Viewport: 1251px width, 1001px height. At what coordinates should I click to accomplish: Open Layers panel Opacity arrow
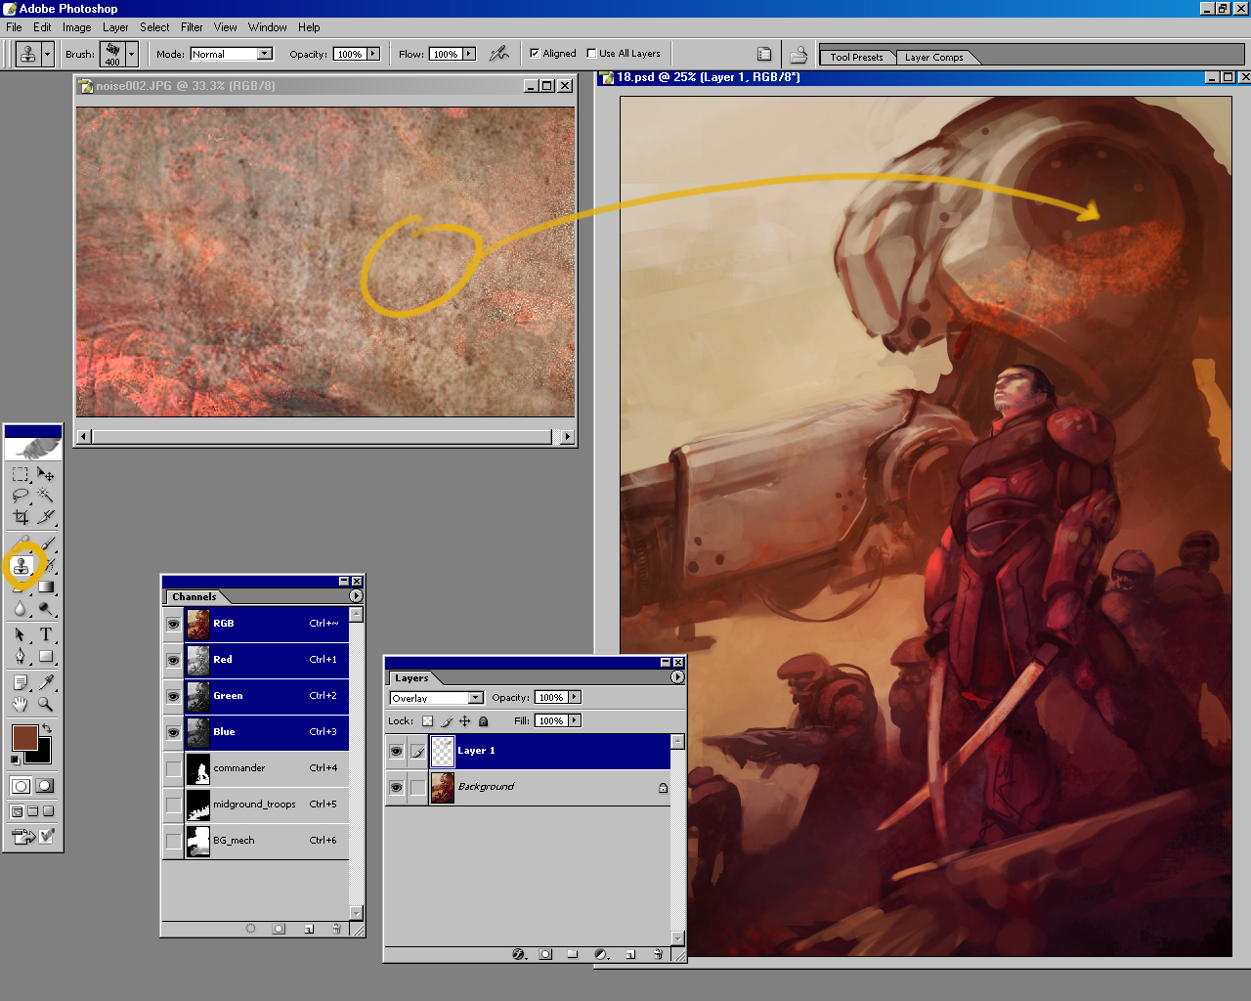(x=575, y=697)
